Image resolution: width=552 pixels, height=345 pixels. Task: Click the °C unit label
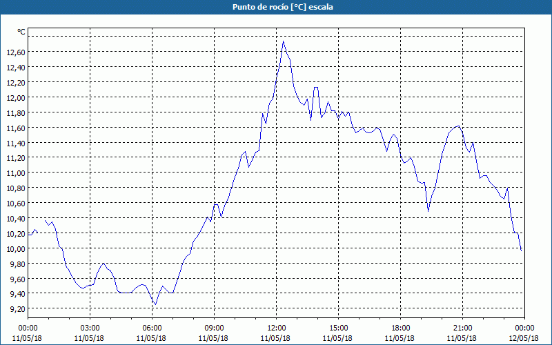coord(21,32)
